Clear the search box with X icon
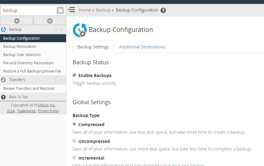Viewport: 264px width, 166px height. 60,10
